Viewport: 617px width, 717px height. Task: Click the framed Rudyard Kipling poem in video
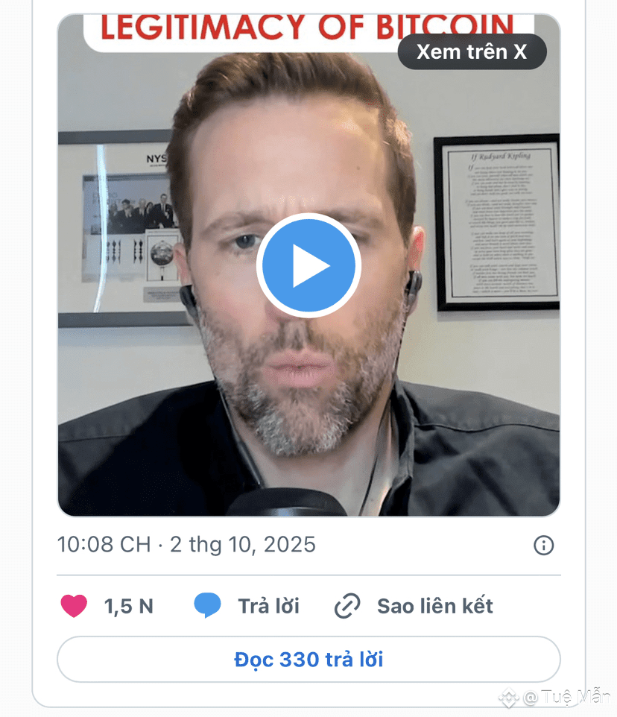(497, 223)
